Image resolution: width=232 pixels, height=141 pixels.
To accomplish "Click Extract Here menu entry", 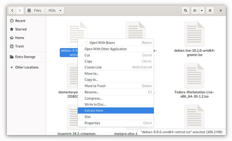I will click(116, 111).
